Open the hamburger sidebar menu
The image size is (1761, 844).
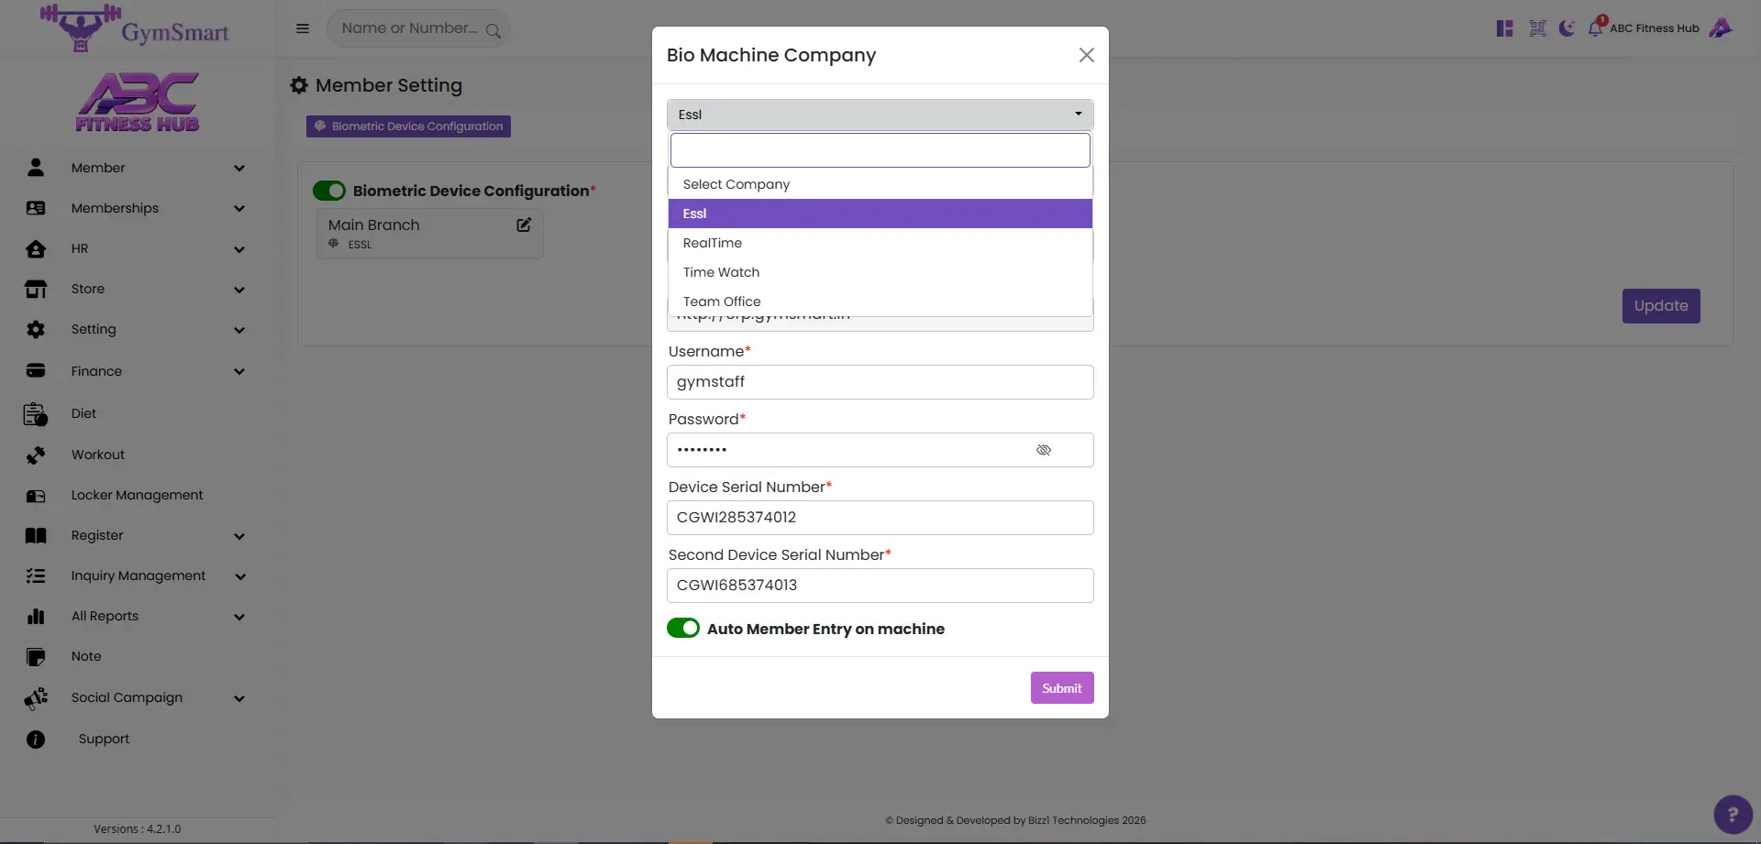click(x=303, y=28)
